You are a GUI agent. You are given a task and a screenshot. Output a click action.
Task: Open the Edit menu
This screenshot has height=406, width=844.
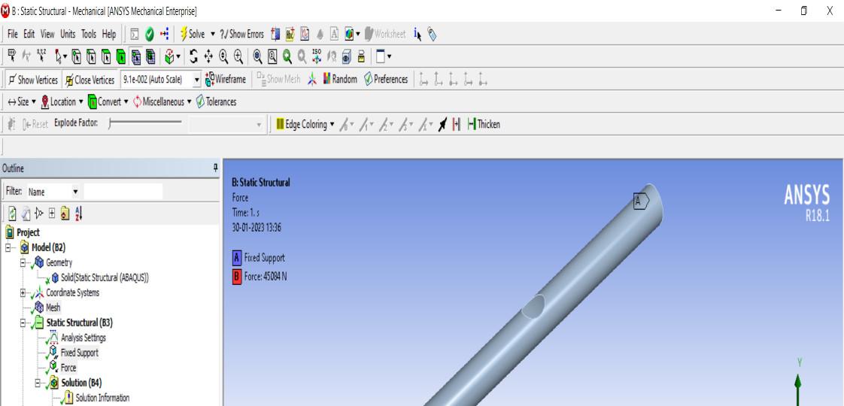click(29, 35)
